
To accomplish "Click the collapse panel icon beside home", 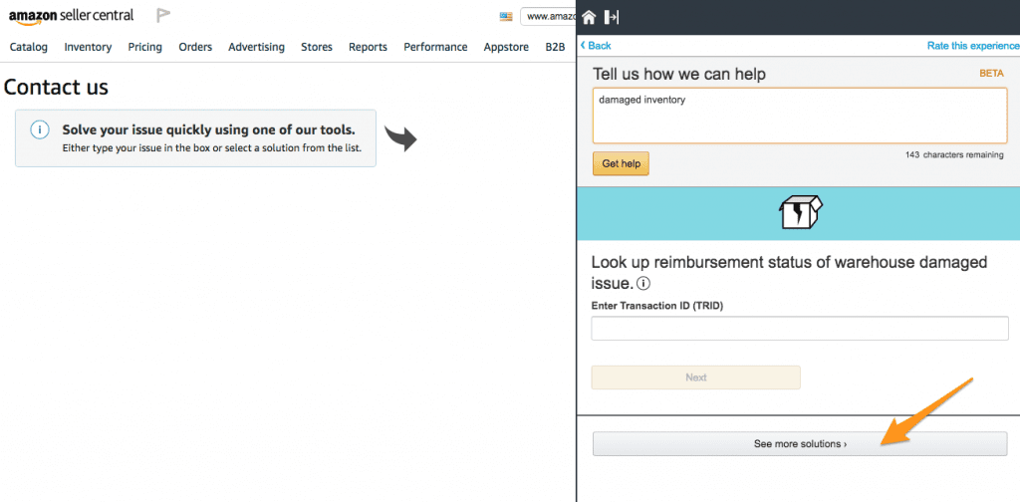I will point(612,17).
